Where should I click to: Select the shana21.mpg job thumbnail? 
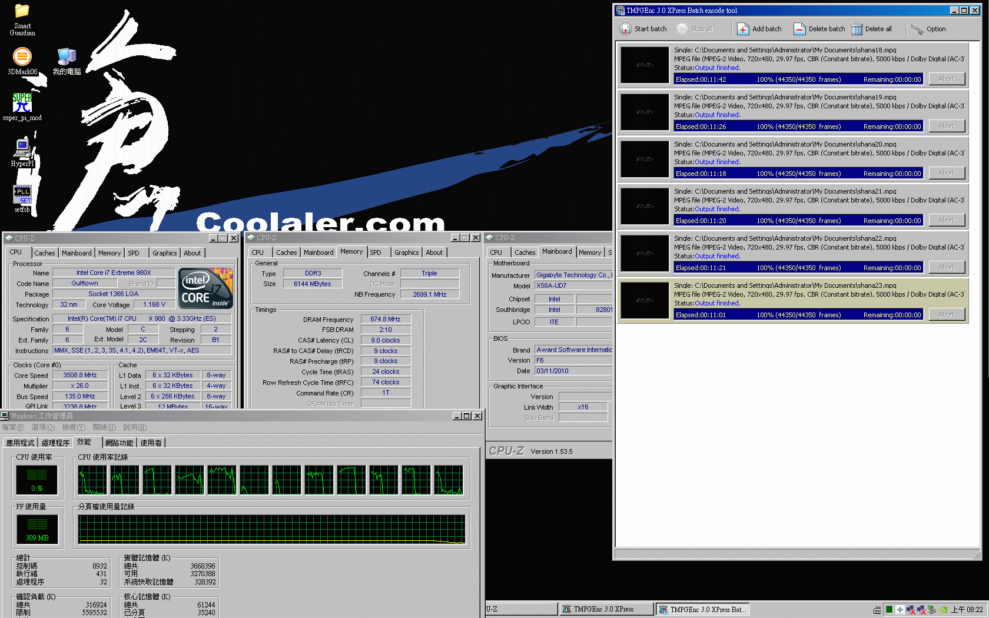(x=645, y=206)
